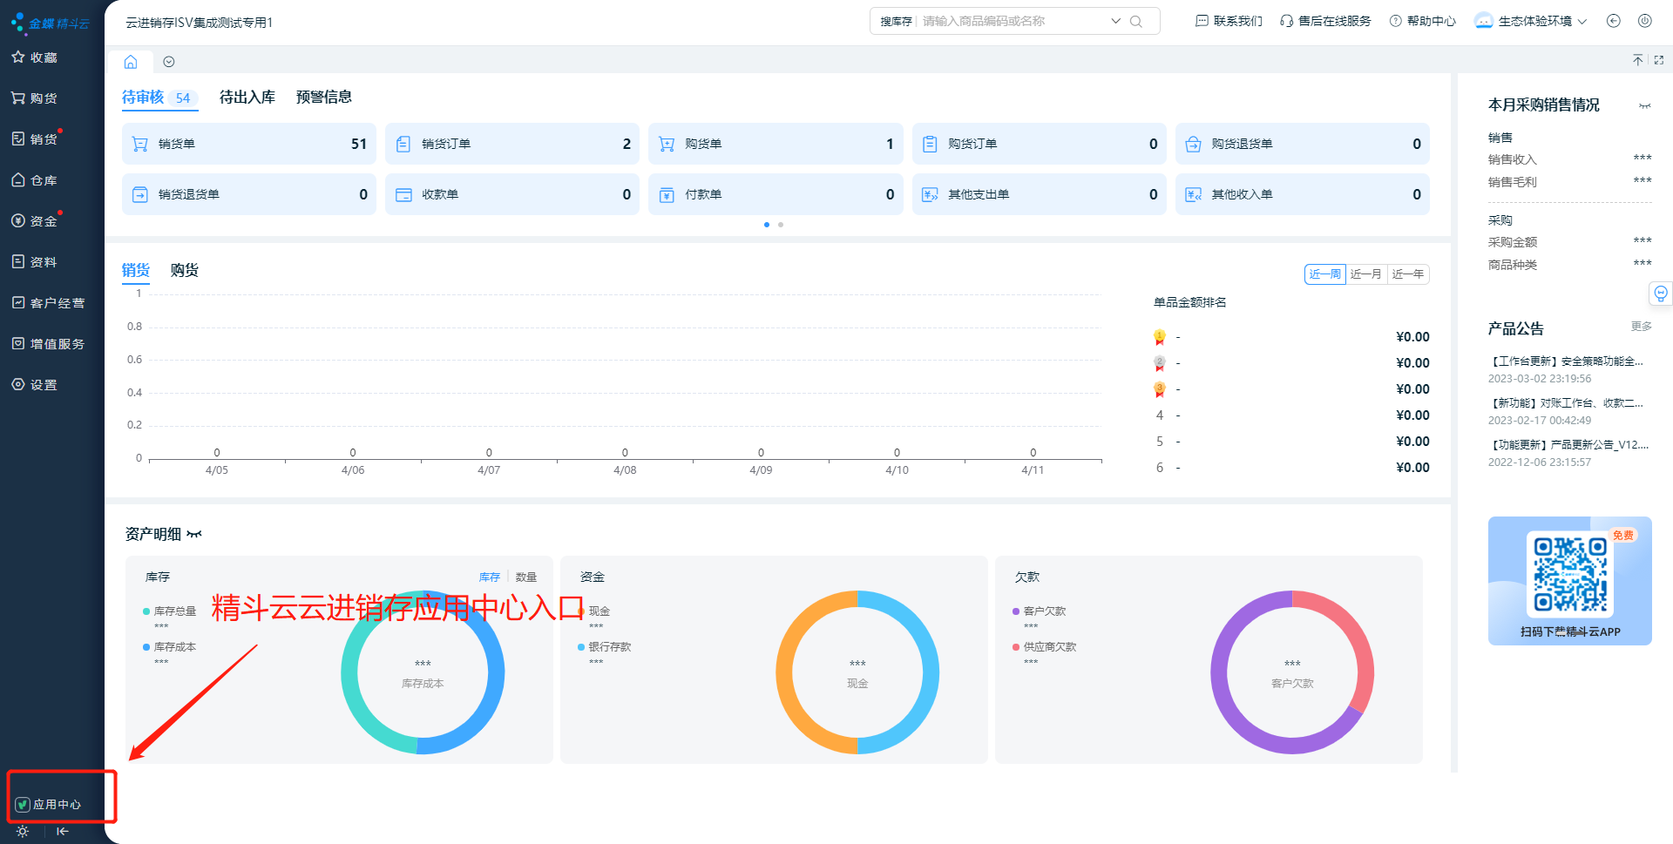Open pending 销货单 card
Screen dimensions: 1673x844
(x=249, y=144)
